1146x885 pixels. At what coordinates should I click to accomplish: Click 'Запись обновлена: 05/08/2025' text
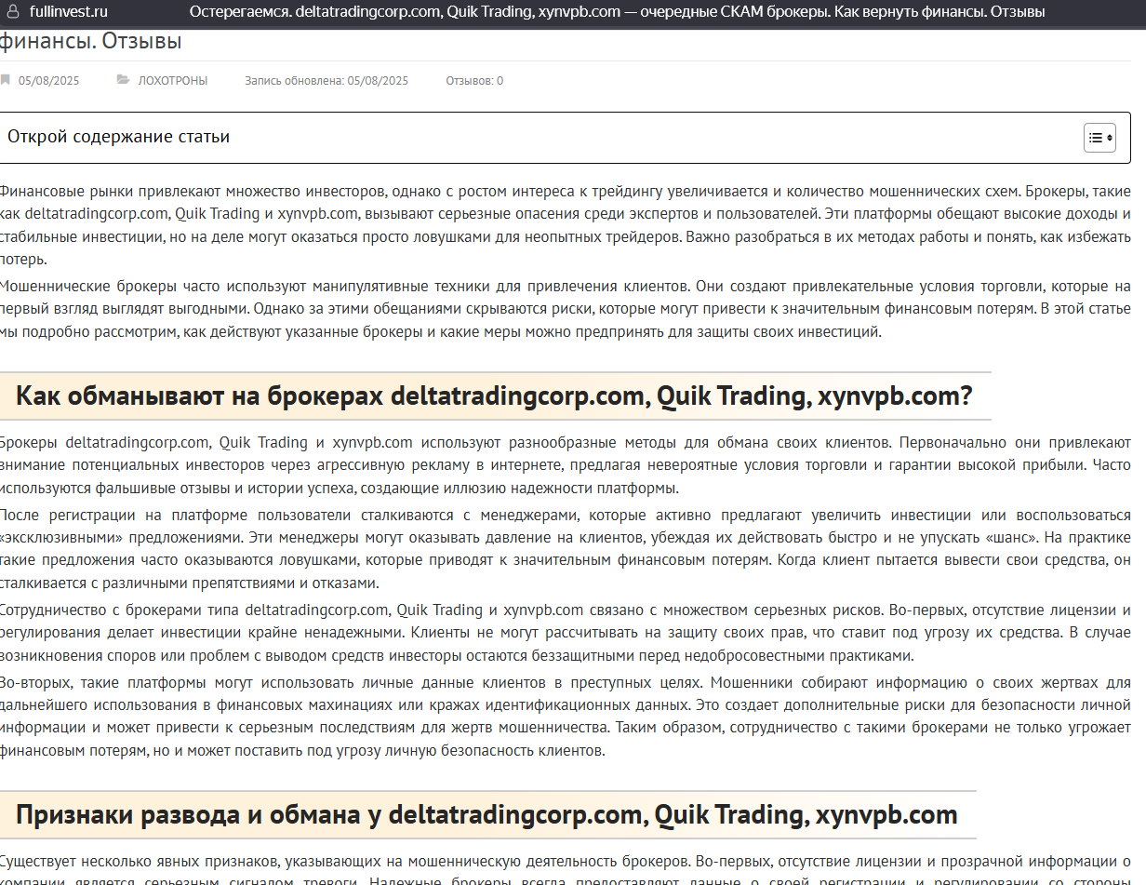click(326, 81)
